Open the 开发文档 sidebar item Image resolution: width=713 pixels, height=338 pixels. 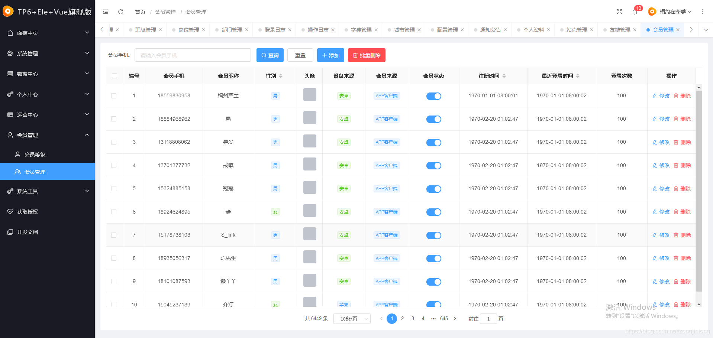coord(48,232)
